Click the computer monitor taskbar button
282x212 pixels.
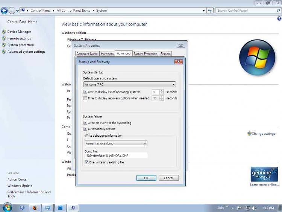(48, 208)
